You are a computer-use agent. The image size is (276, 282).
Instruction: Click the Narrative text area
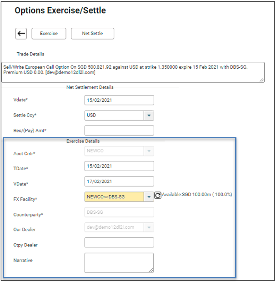[118, 262]
